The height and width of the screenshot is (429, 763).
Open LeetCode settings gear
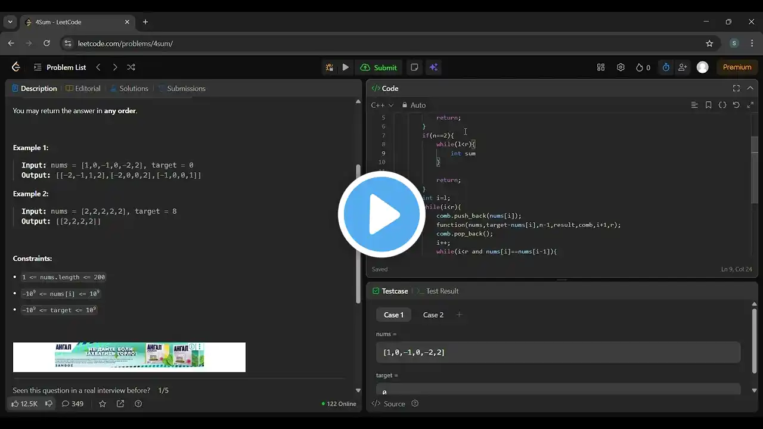tap(621, 67)
